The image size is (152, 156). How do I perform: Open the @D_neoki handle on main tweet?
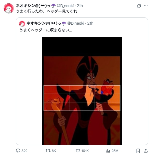pos(65,6)
